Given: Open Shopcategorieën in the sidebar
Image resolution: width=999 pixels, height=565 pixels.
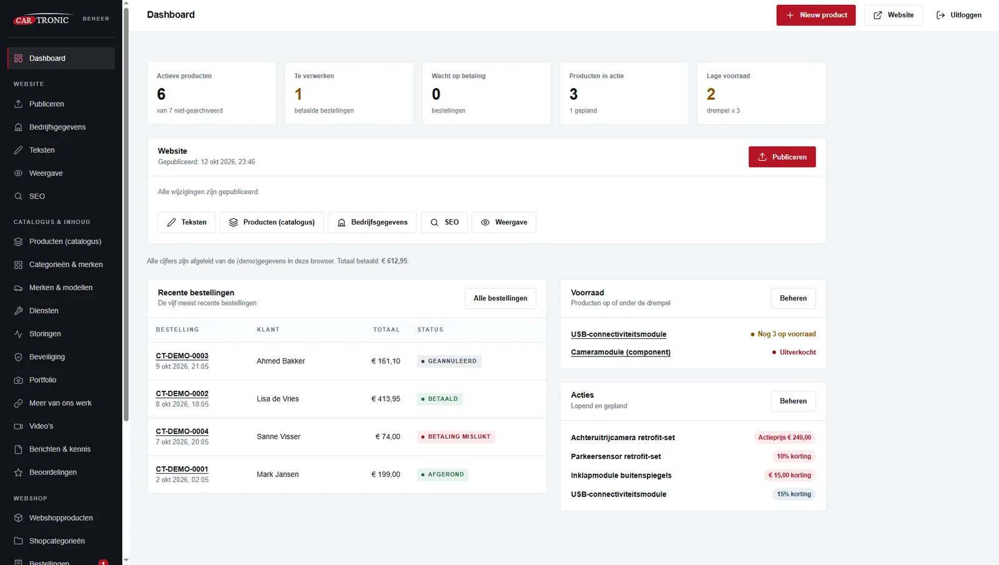Looking at the screenshot, I should click(61, 541).
